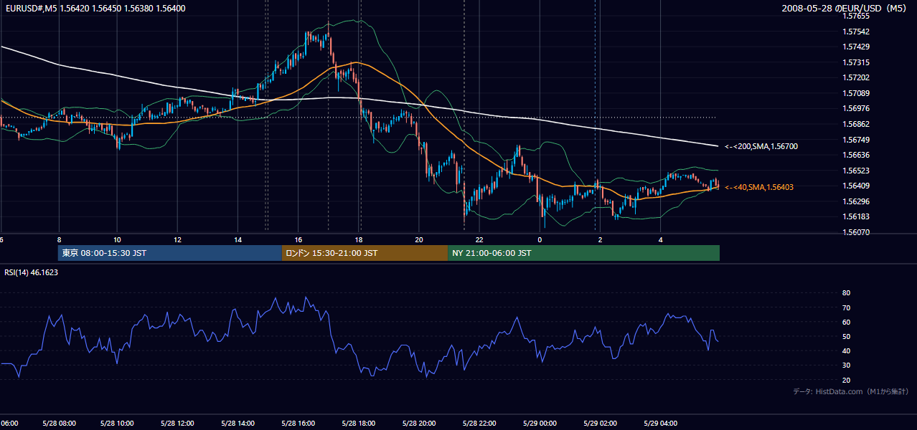This screenshot has height=430, width=917.
Task: Click price axis value 1.56636
Action: (855, 155)
